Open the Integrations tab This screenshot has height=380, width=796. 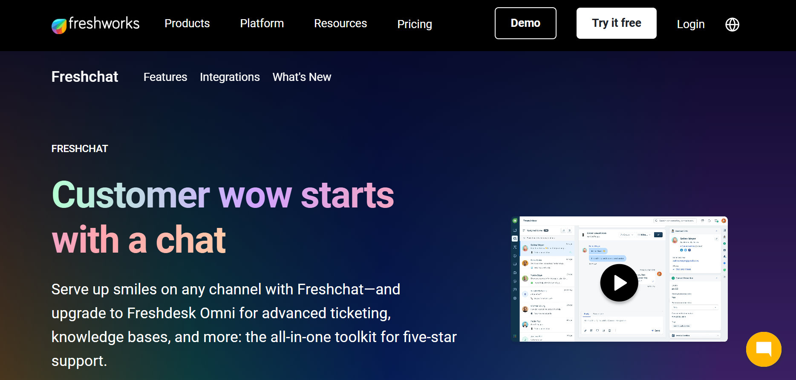[x=230, y=77]
